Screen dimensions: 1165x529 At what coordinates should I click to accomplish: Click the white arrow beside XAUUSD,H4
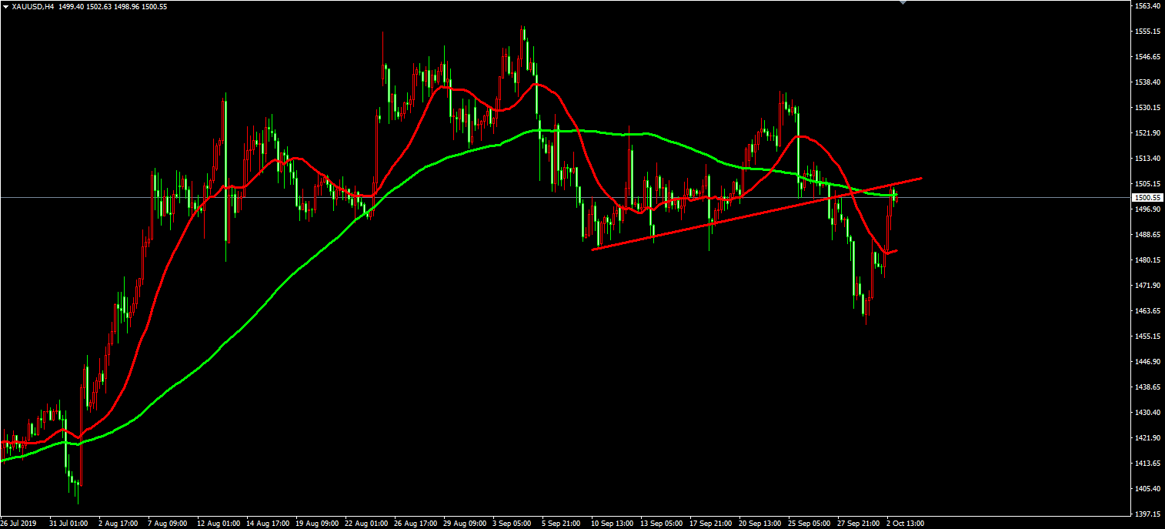[5, 6]
